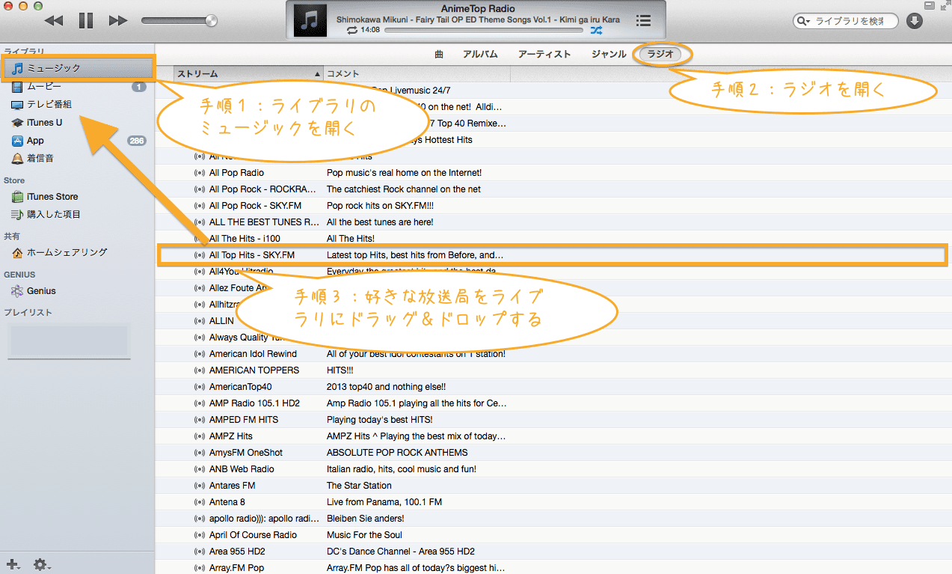Screen dimensions: 952x574
Task: Open Genius in the sidebar
Action: [78, 291]
